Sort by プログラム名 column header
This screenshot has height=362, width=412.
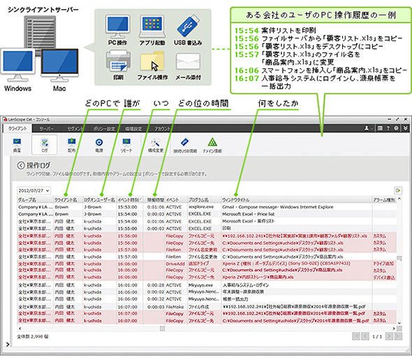point(204,199)
